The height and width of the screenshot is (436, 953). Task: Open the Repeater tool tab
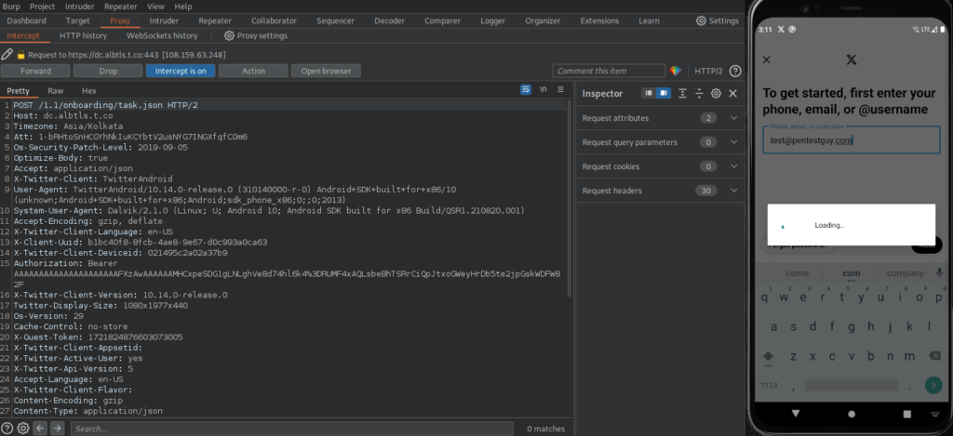[x=215, y=20]
